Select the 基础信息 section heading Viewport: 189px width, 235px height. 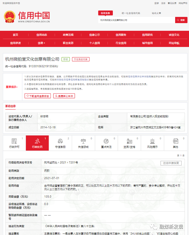(10, 106)
